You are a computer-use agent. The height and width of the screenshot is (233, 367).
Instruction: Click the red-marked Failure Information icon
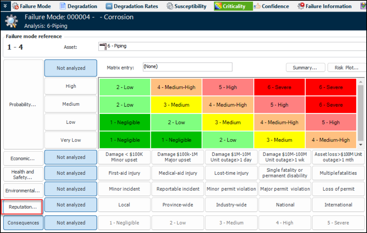click(301, 6)
